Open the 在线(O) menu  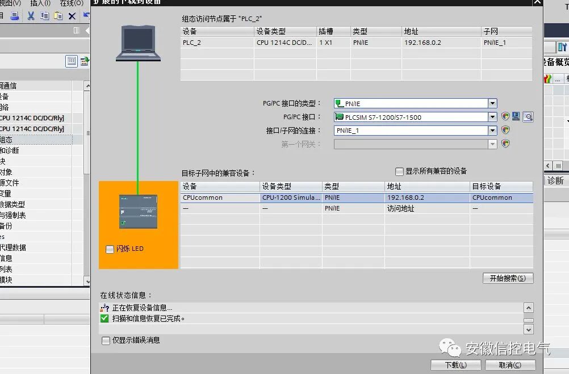[71, 3]
